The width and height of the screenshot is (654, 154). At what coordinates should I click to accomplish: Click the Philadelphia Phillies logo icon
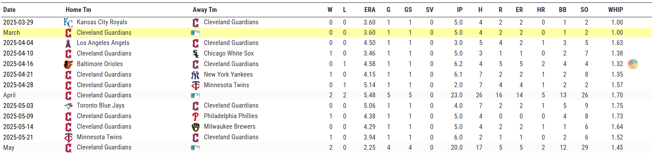pos(195,116)
